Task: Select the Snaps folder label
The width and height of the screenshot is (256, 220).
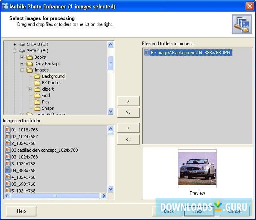Action: 48,108
